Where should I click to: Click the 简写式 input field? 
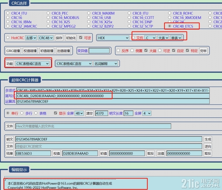(113, 96)
